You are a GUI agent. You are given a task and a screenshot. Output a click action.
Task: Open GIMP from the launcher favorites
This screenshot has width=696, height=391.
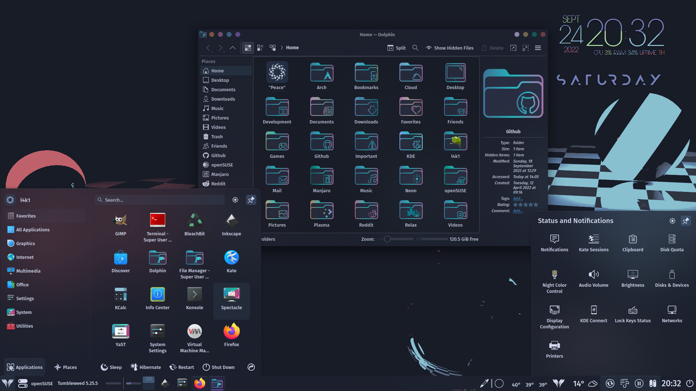pyautogui.click(x=120, y=224)
